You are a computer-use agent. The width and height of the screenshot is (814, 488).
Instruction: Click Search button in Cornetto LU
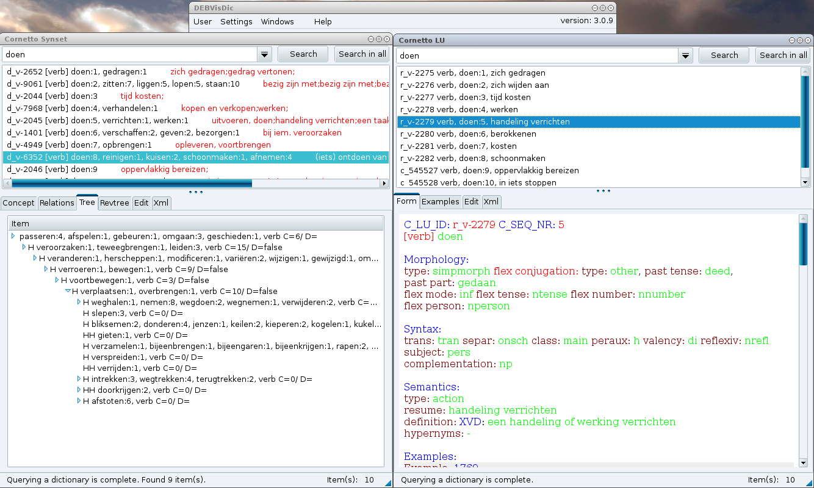[x=724, y=55]
